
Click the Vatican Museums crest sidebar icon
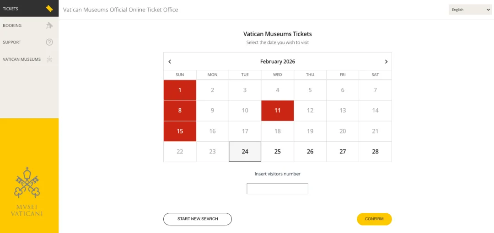(49, 59)
